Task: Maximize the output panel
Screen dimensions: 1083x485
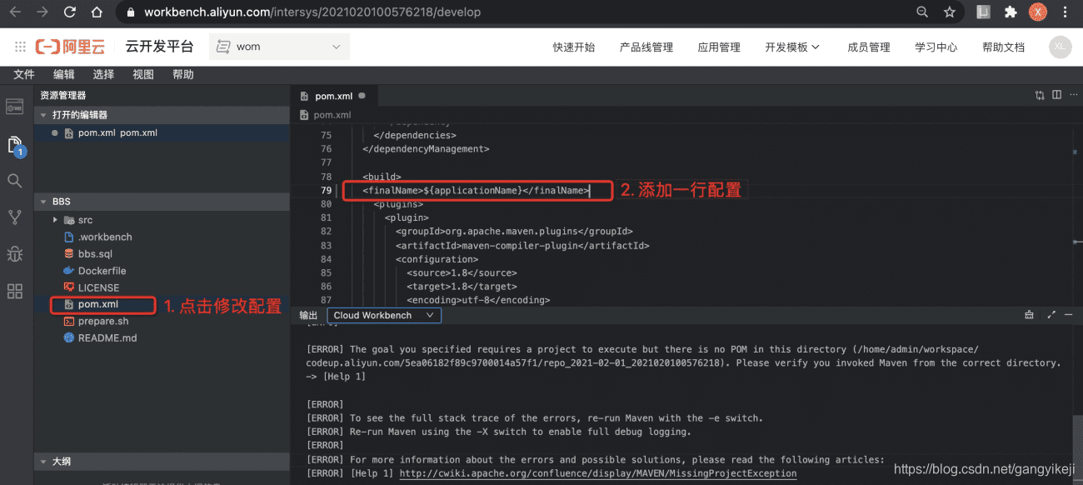Action: [x=1051, y=315]
